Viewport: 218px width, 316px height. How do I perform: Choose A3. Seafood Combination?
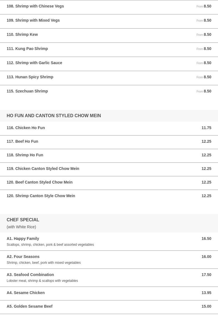click(x=109, y=278)
